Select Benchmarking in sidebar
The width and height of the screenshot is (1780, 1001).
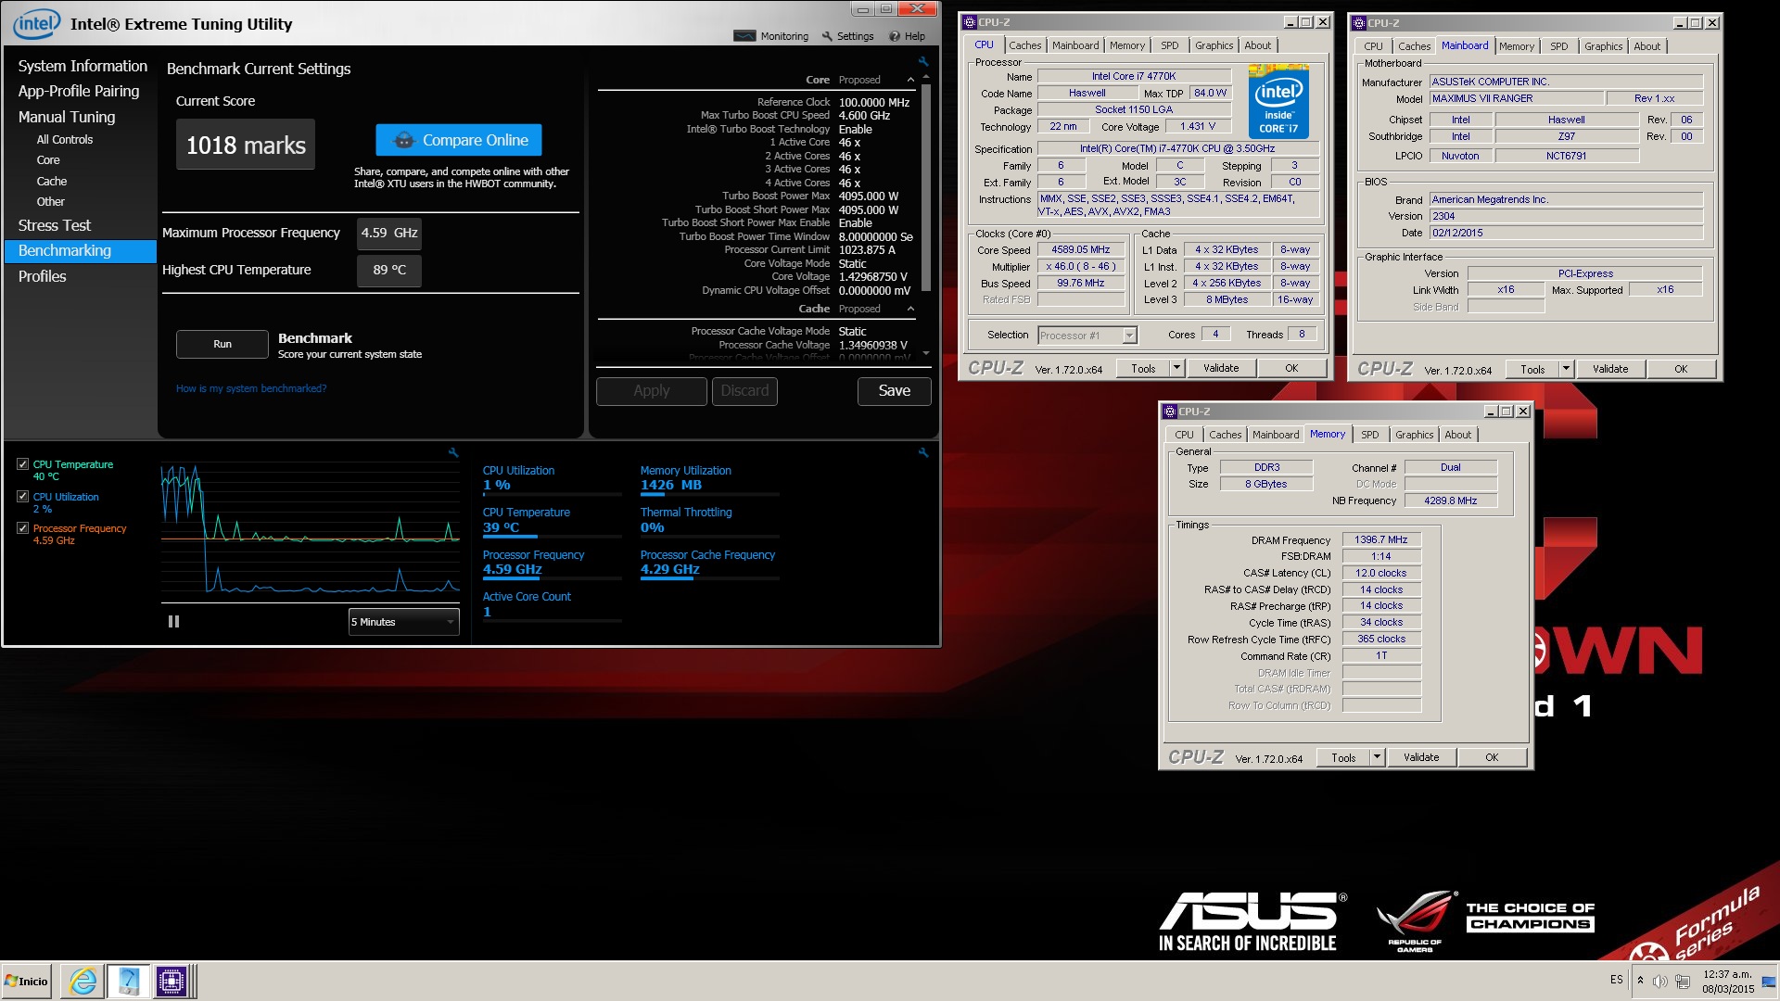click(x=81, y=251)
